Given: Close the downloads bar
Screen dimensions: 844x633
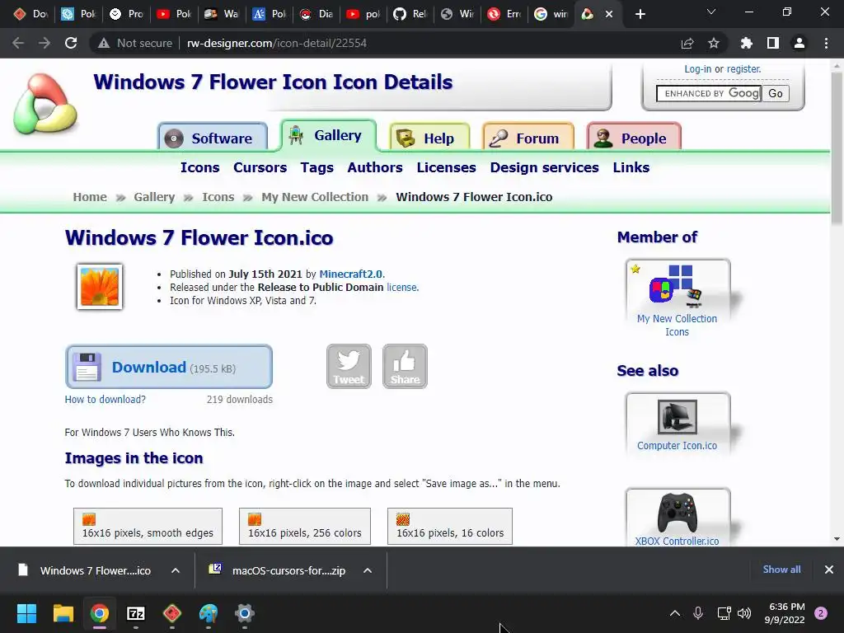Looking at the screenshot, I should [x=829, y=570].
